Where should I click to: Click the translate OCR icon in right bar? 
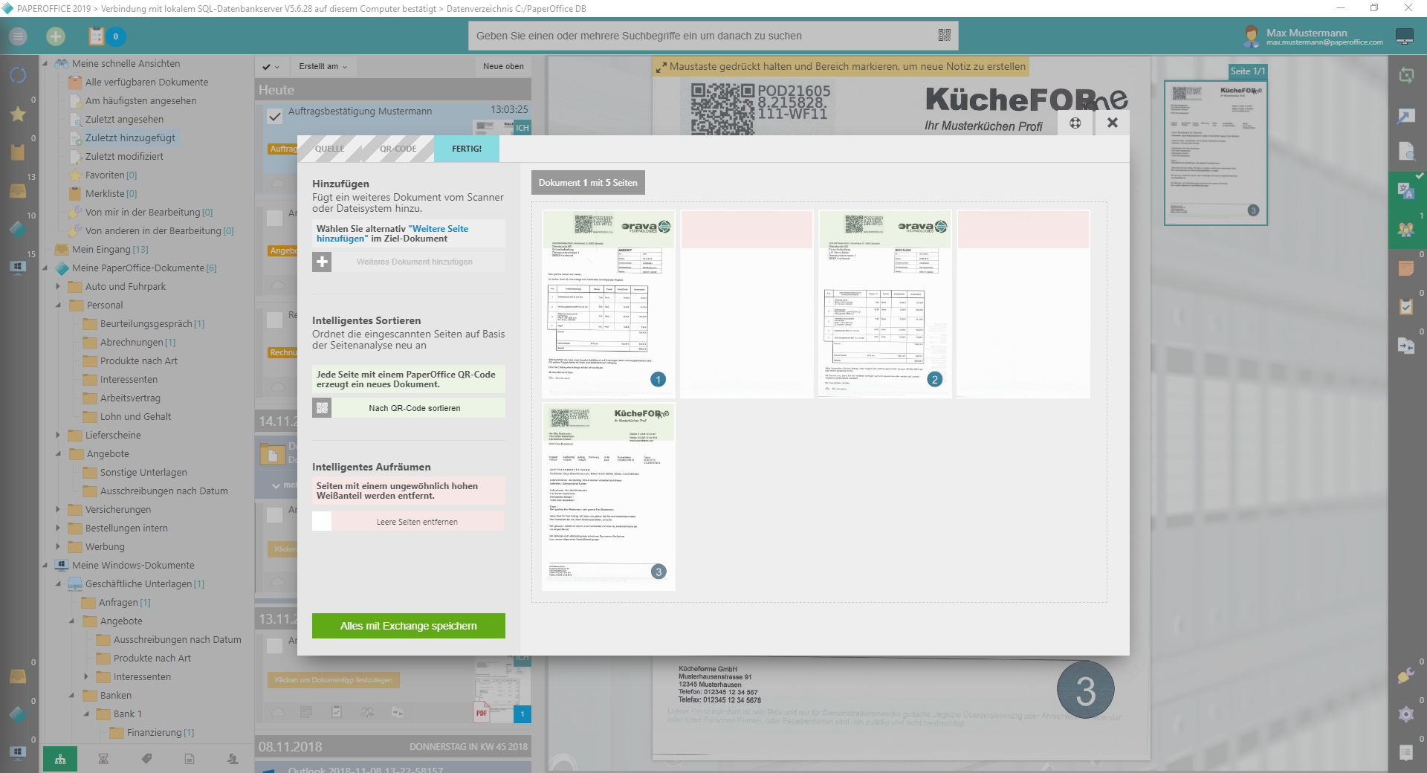coord(1406,190)
